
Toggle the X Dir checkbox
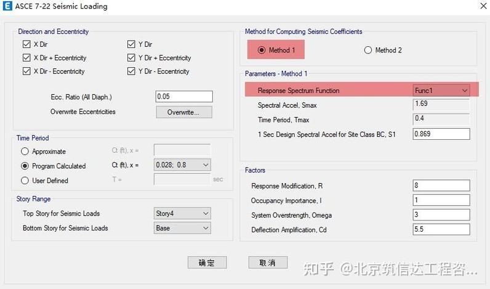coord(26,44)
